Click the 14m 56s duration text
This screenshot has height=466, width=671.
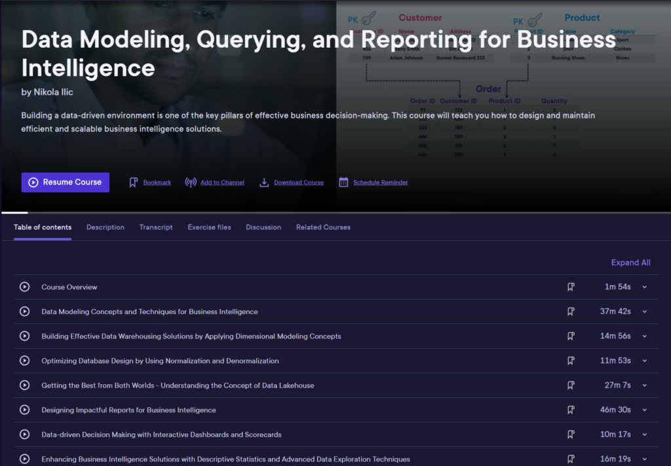click(615, 336)
